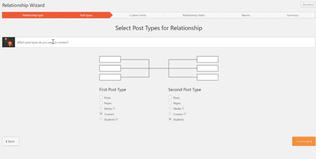Open the Relationship fields step
The image size is (316, 159).
click(193, 15)
